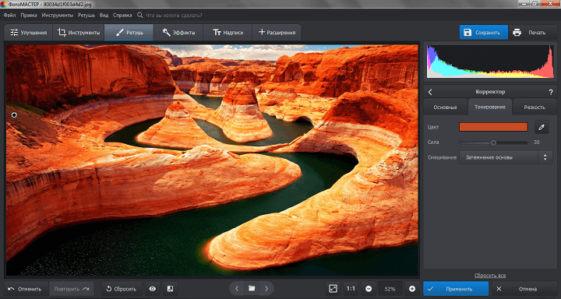The width and height of the screenshot is (561, 299).
Task: Zoom in with the plus icon
Action: pos(412,289)
